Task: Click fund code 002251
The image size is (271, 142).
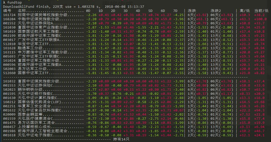Action: (x=9, y=106)
